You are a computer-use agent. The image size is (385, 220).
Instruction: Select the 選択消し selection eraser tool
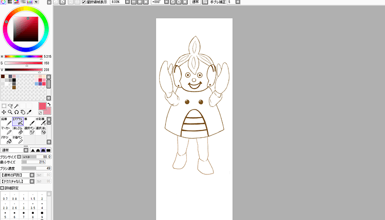[41, 130]
